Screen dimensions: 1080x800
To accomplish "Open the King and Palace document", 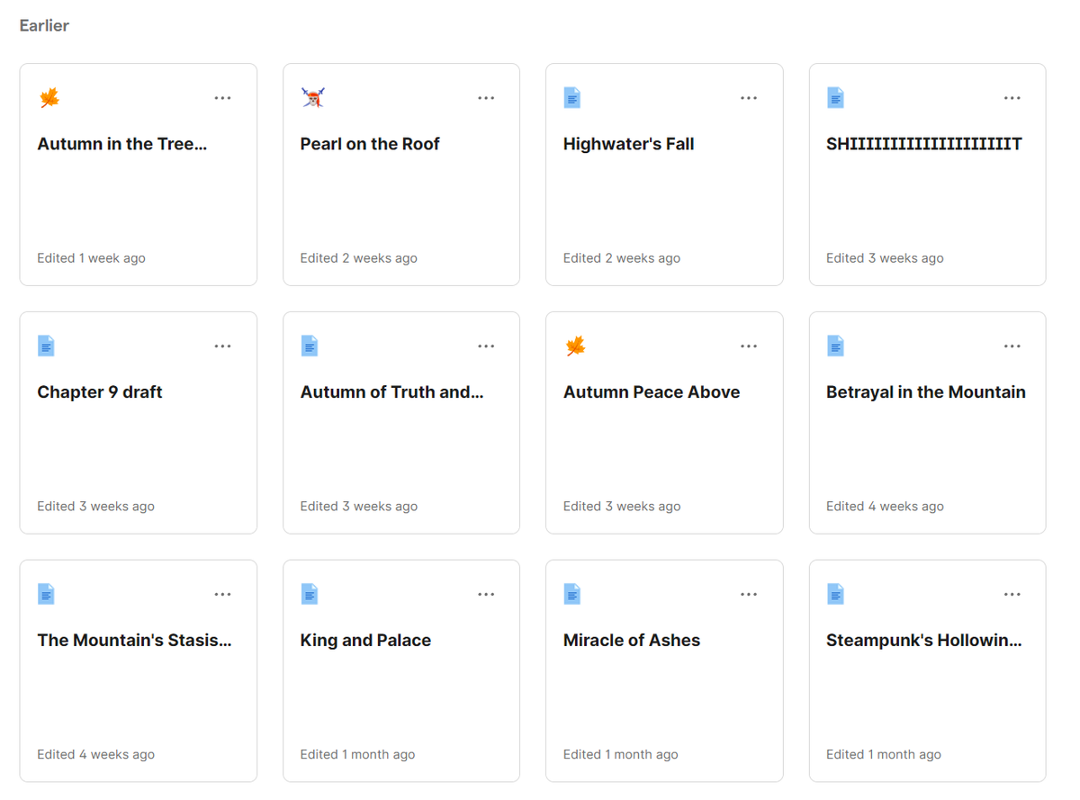I will click(365, 641).
